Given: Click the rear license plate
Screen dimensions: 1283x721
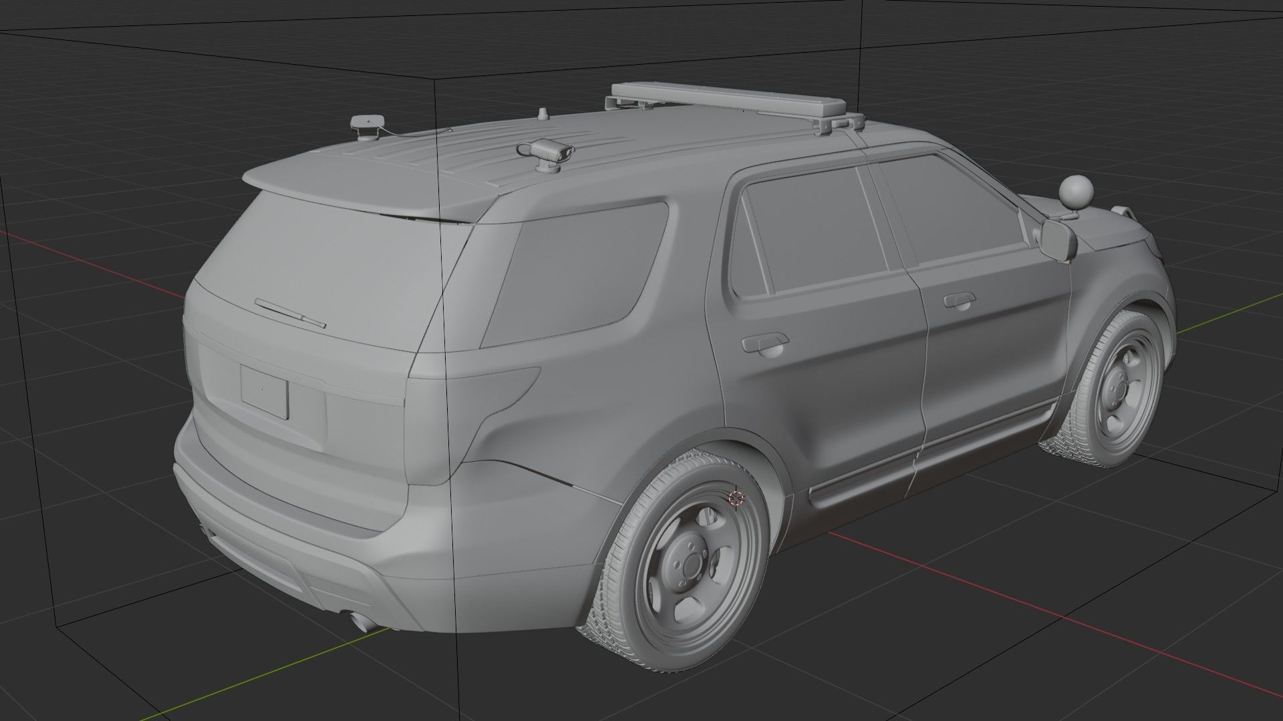Looking at the screenshot, I should point(265,392).
